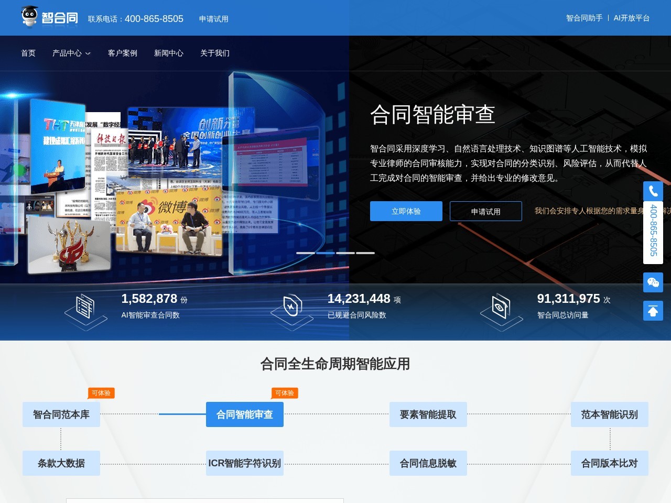Click the 14,231,448 statistic
The image size is (671, 503).
[359, 299]
